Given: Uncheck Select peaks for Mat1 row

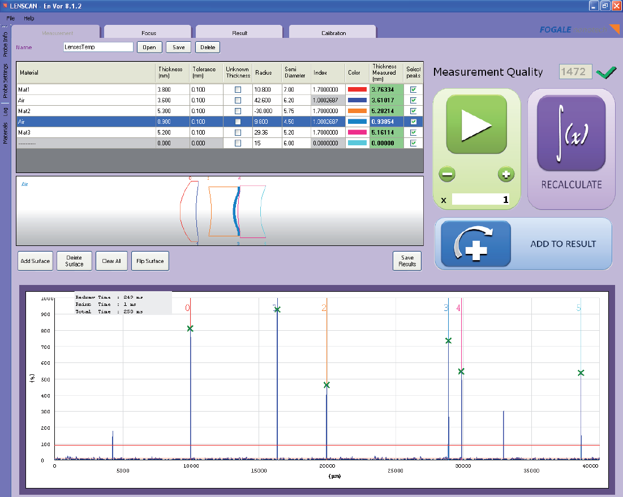Looking at the screenshot, I should point(413,89).
